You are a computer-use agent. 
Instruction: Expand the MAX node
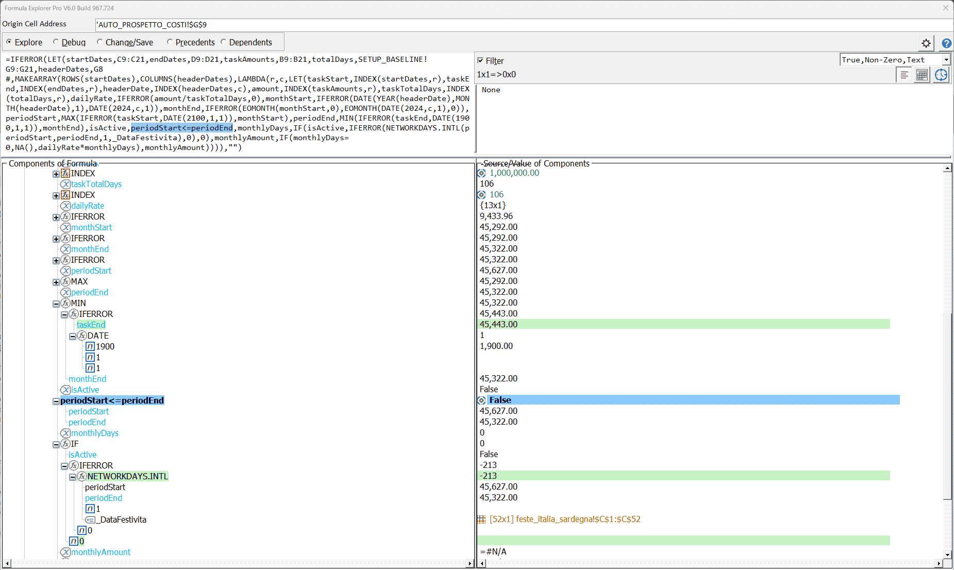(x=56, y=282)
